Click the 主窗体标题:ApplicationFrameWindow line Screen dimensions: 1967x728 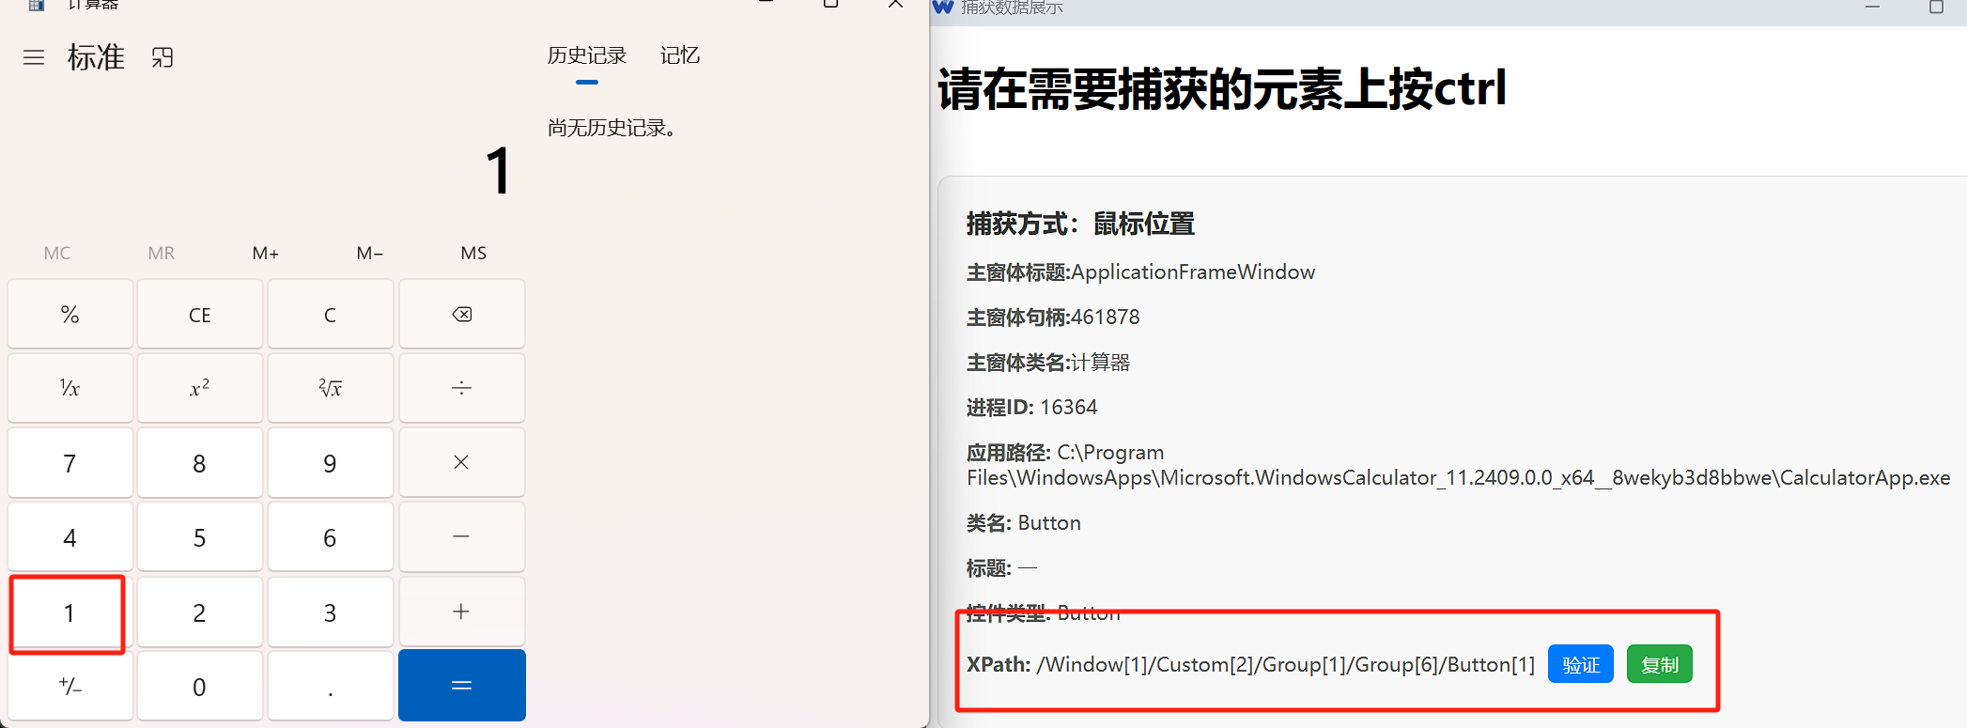coord(1140,271)
